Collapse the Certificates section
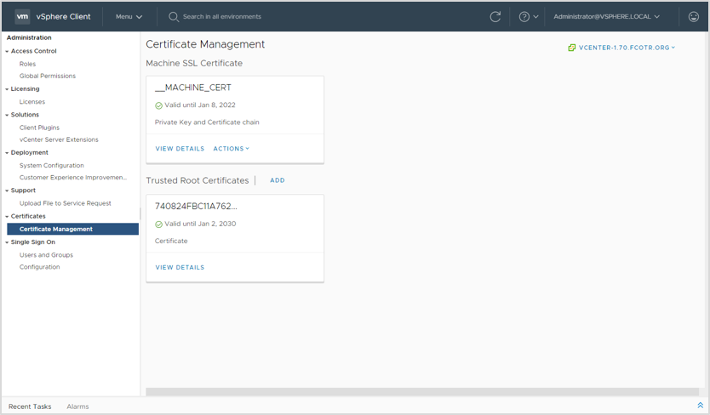 7,216
